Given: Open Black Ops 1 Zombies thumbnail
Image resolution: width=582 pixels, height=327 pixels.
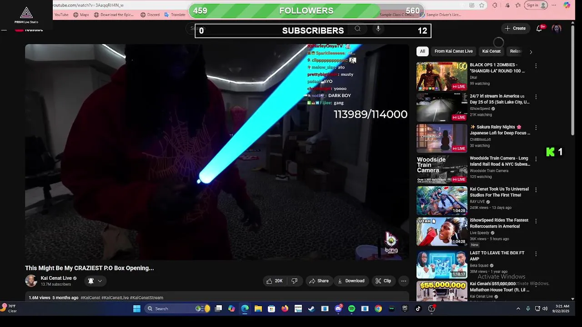Looking at the screenshot, I should click(442, 76).
